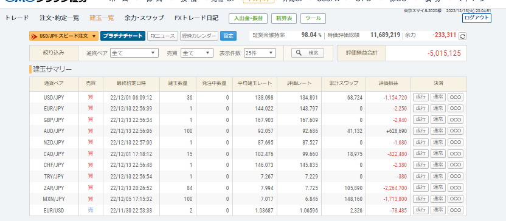
Task: Click the 通貨ペア column header
Action: tap(54, 83)
